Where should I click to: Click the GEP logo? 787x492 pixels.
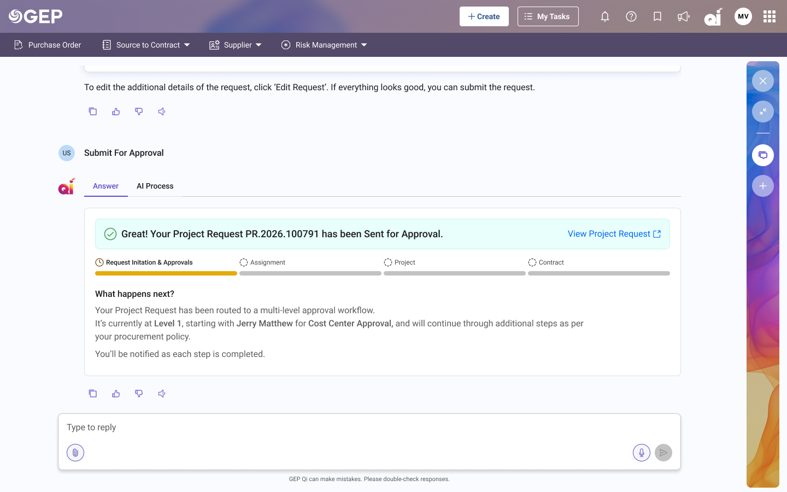[36, 16]
